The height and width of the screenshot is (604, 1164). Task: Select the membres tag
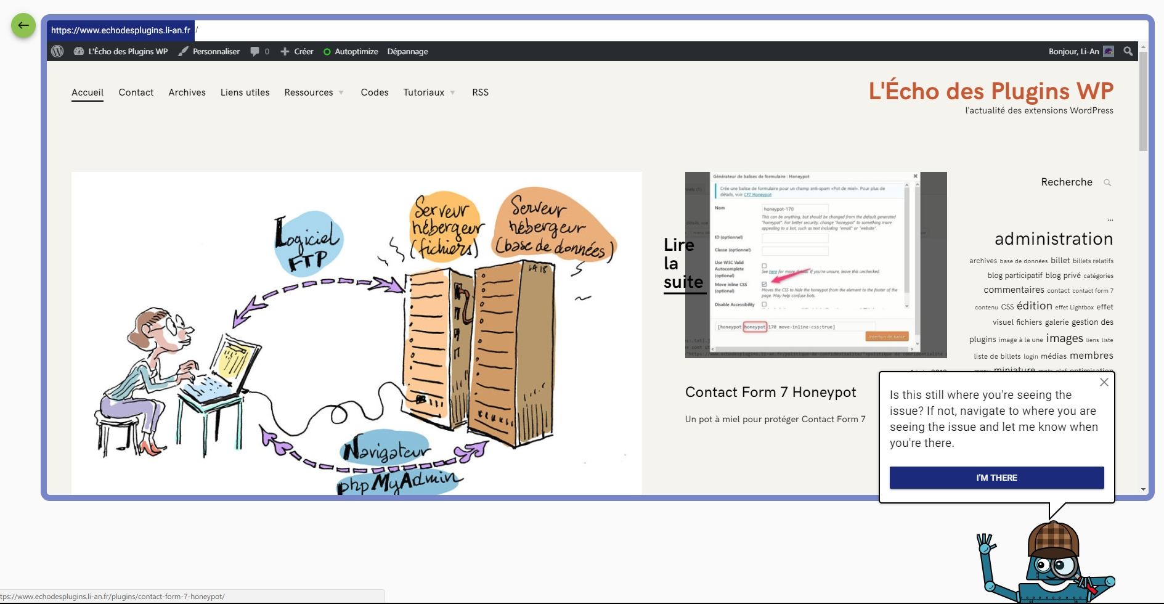pos(1091,356)
